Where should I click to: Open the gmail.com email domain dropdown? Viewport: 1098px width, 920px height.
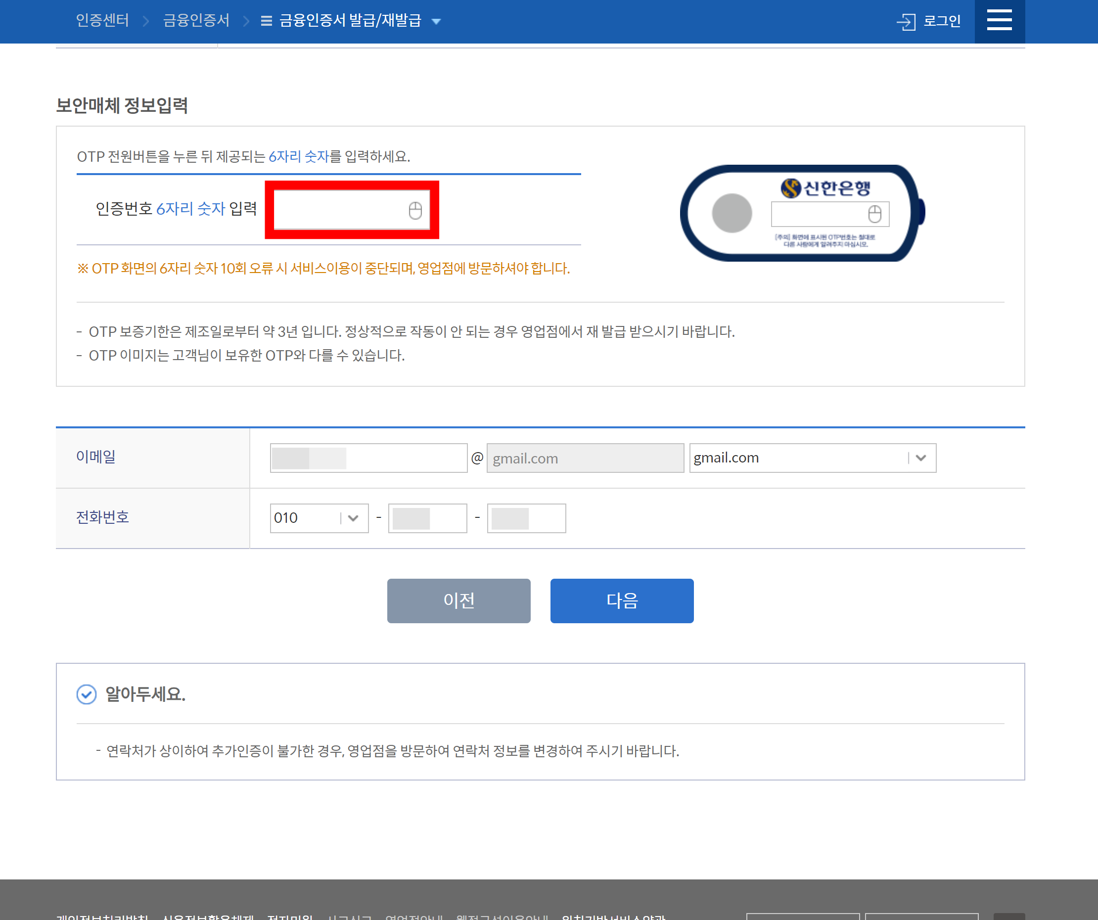[812, 458]
